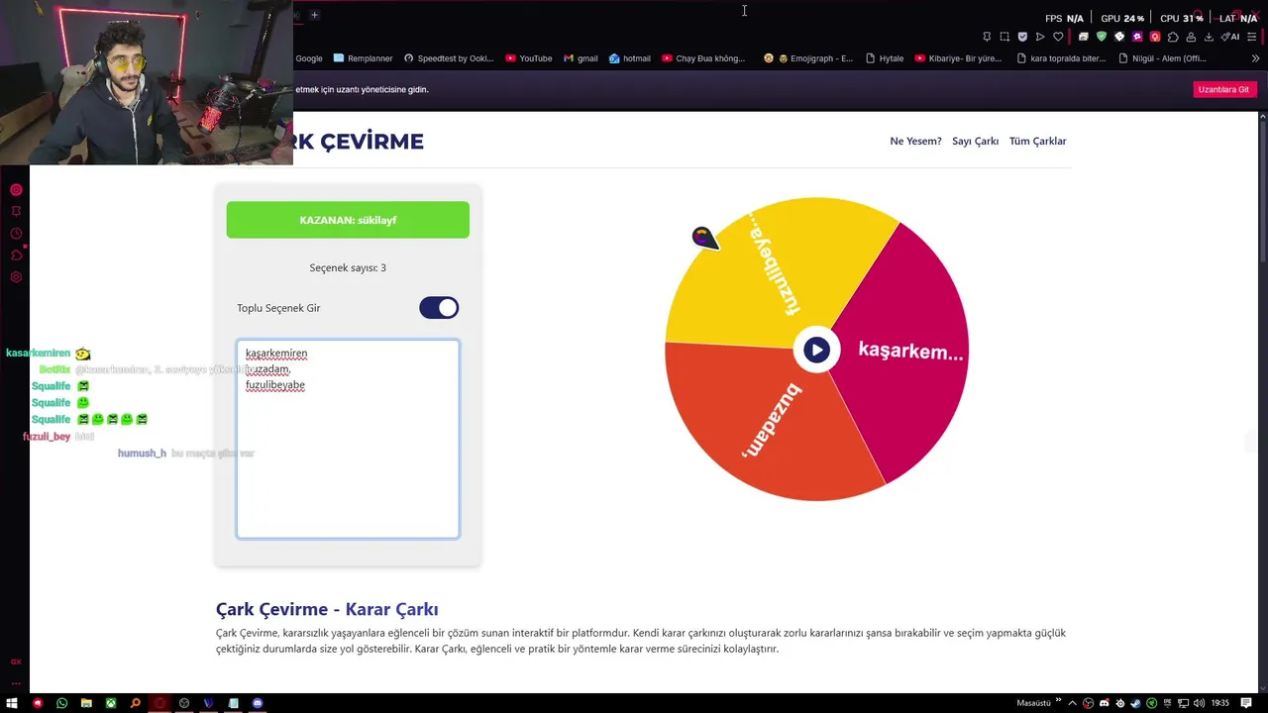Click the CPU 31 % overlay stat

(1181, 18)
